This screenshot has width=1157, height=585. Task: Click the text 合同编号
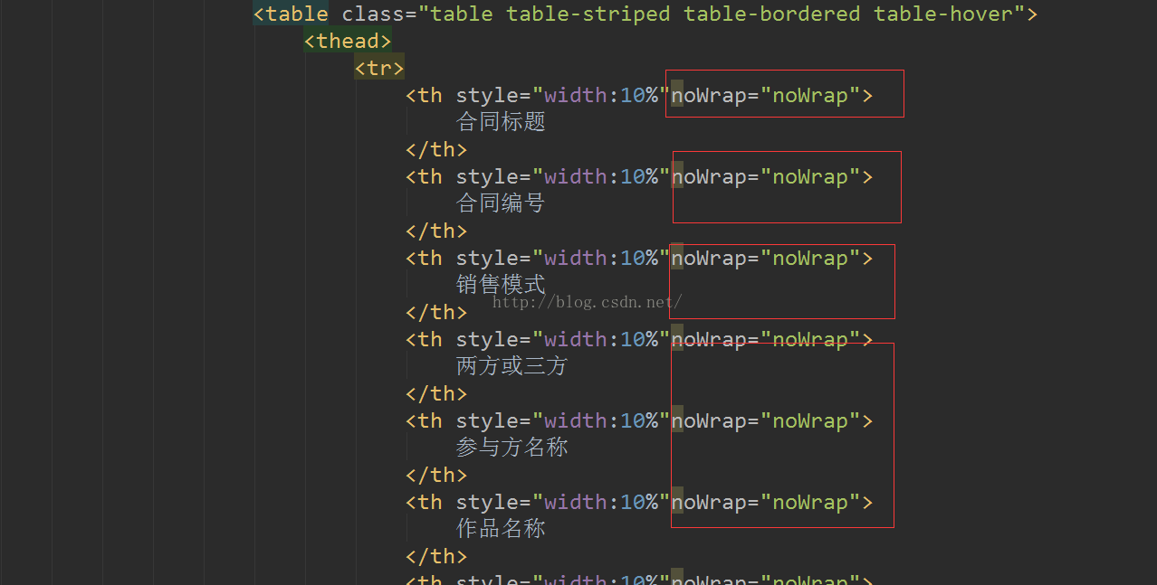click(x=501, y=203)
